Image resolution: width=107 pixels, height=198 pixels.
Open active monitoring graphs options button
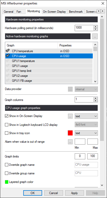(x=95, y=37)
